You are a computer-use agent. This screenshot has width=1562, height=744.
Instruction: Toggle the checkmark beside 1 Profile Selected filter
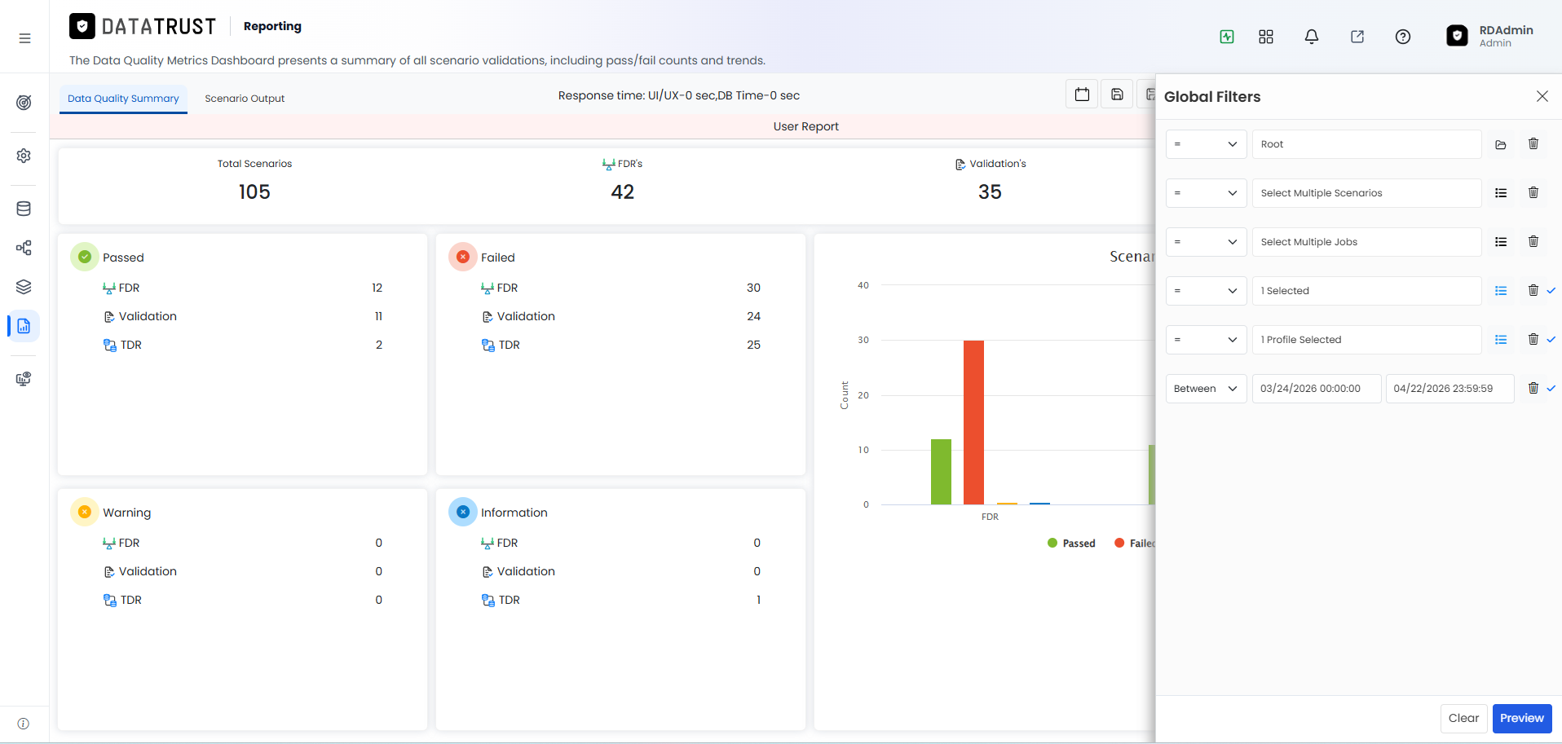point(1551,340)
